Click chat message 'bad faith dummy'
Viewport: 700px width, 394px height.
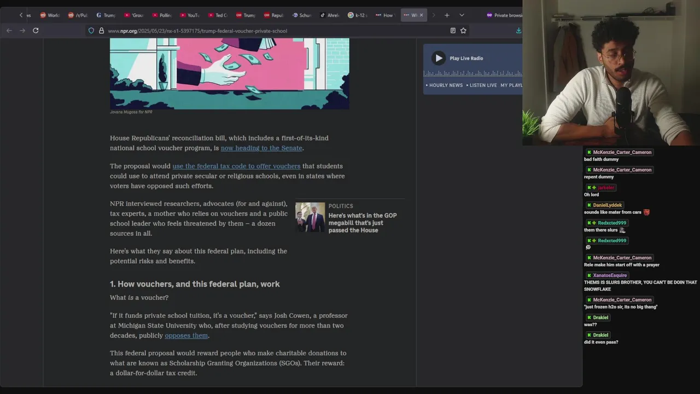tap(601, 159)
